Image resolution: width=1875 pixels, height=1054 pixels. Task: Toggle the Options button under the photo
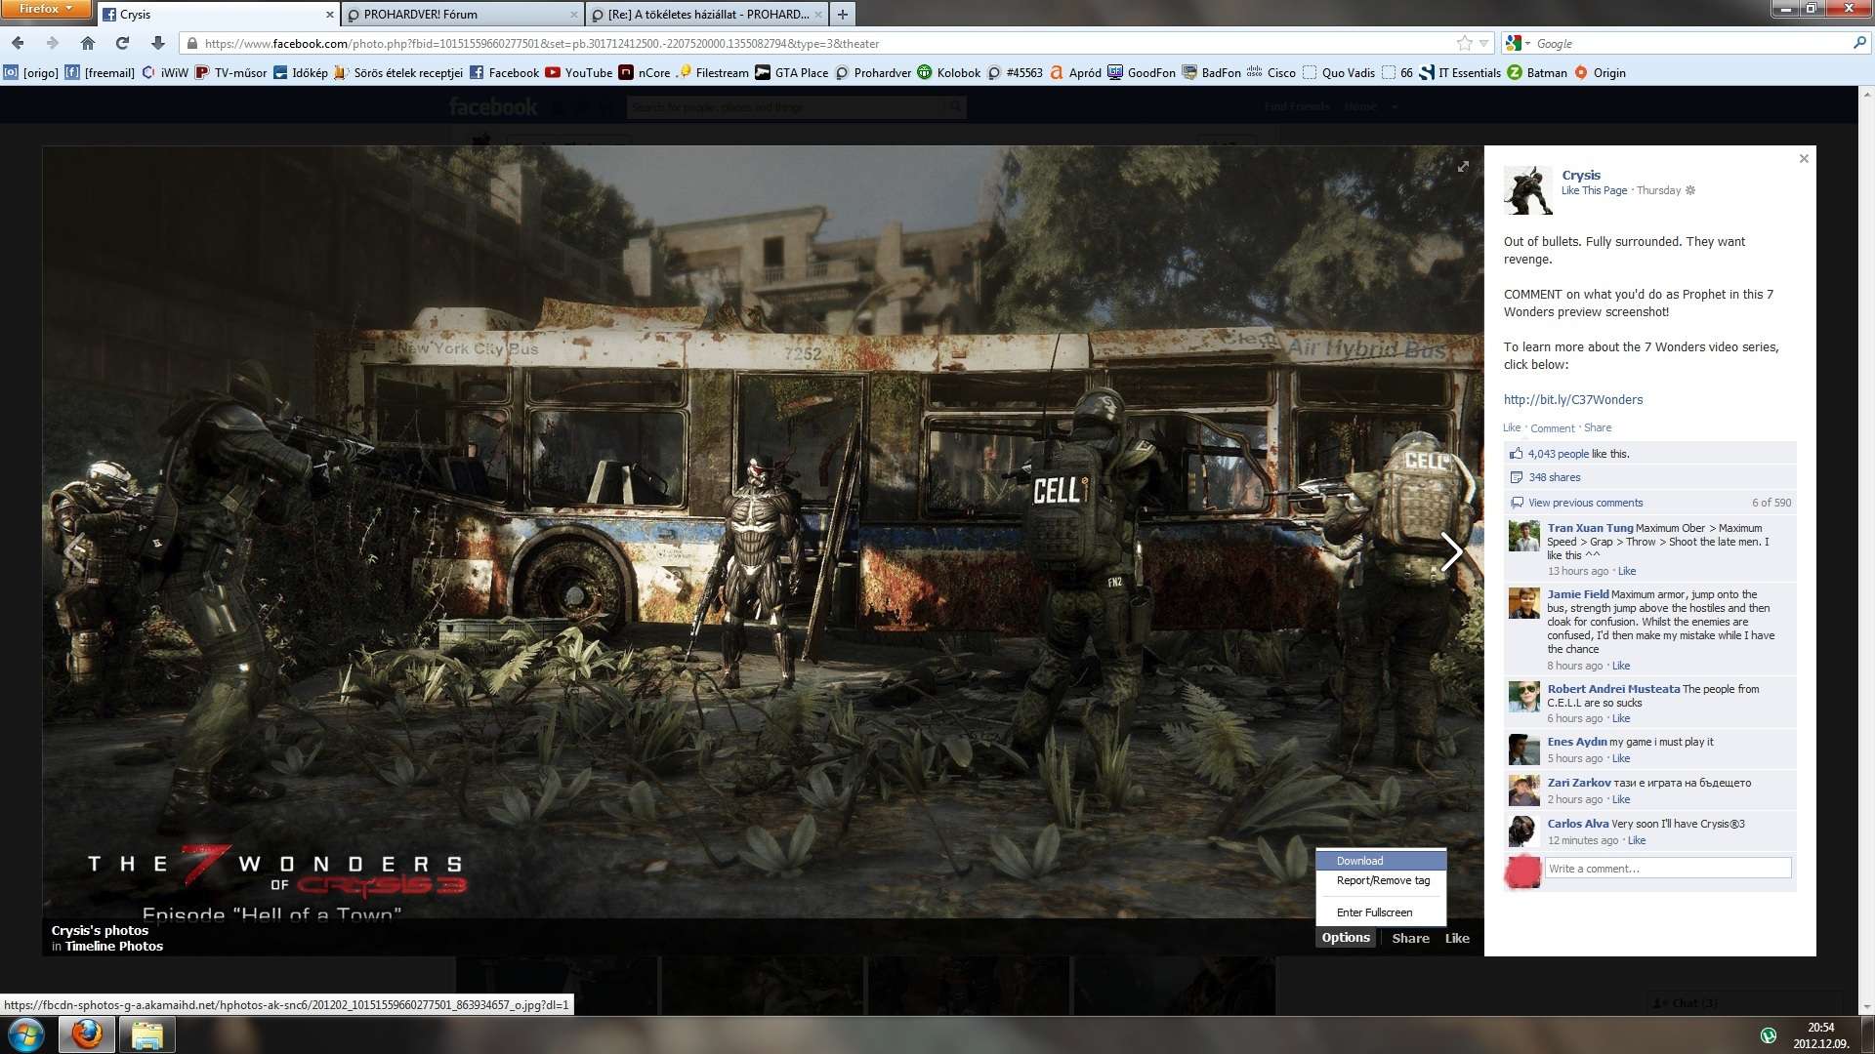coord(1346,938)
